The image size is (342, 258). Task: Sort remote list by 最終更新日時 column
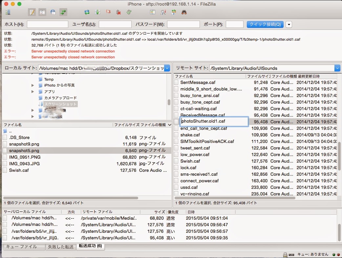317,76
